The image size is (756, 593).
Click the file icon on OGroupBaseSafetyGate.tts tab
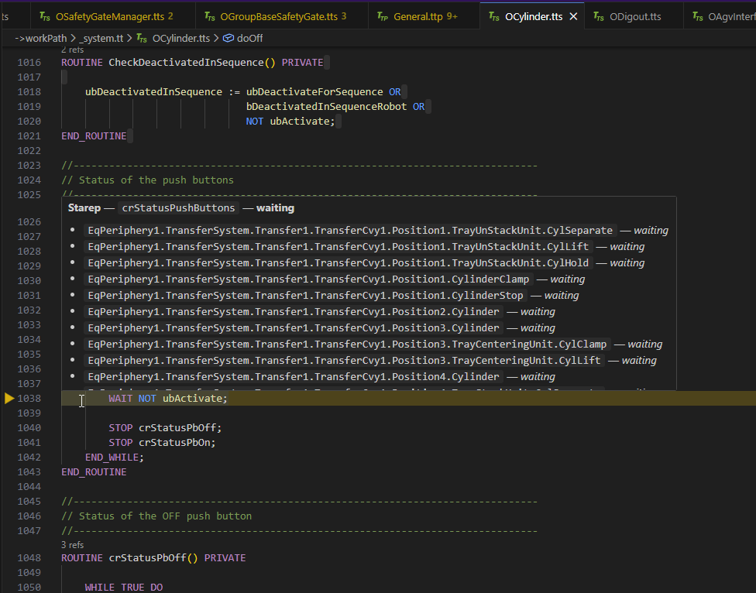[210, 16]
